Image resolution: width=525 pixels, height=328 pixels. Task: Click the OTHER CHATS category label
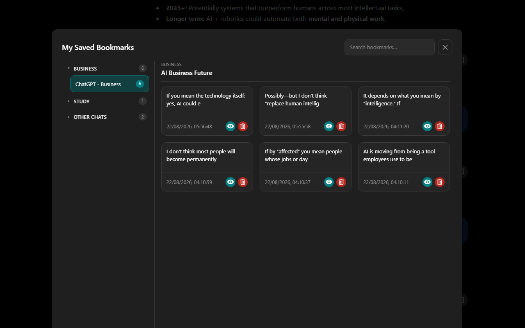(90, 117)
